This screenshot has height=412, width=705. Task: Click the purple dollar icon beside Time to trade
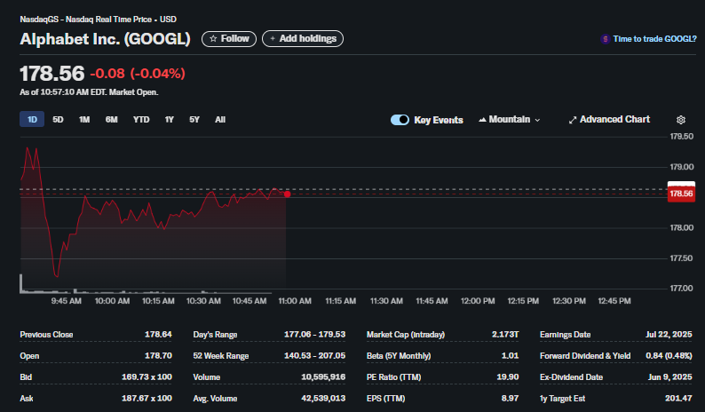click(606, 39)
